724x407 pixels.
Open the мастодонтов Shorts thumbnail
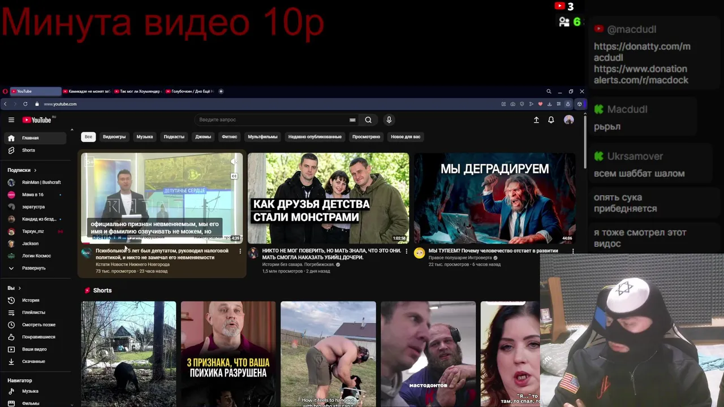click(x=428, y=354)
